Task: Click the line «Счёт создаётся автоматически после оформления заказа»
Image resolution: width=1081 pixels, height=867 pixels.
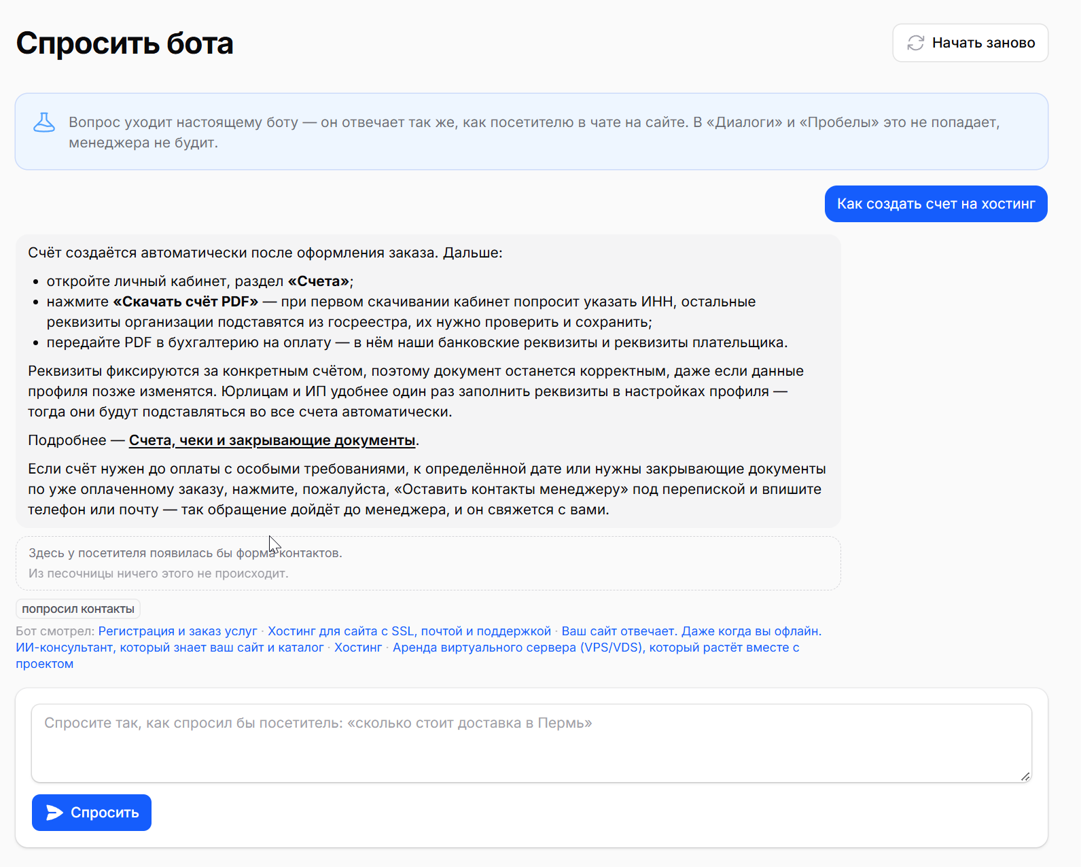Action: pos(265,253)
